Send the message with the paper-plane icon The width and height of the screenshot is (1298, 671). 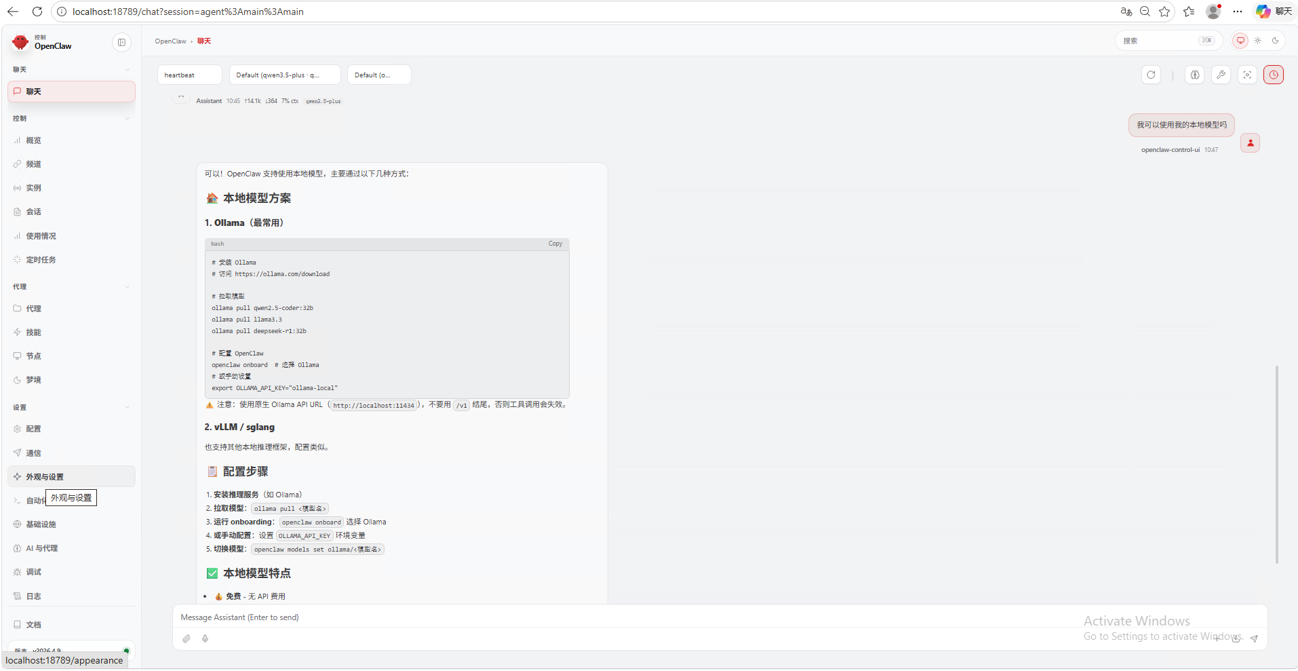1254,638
